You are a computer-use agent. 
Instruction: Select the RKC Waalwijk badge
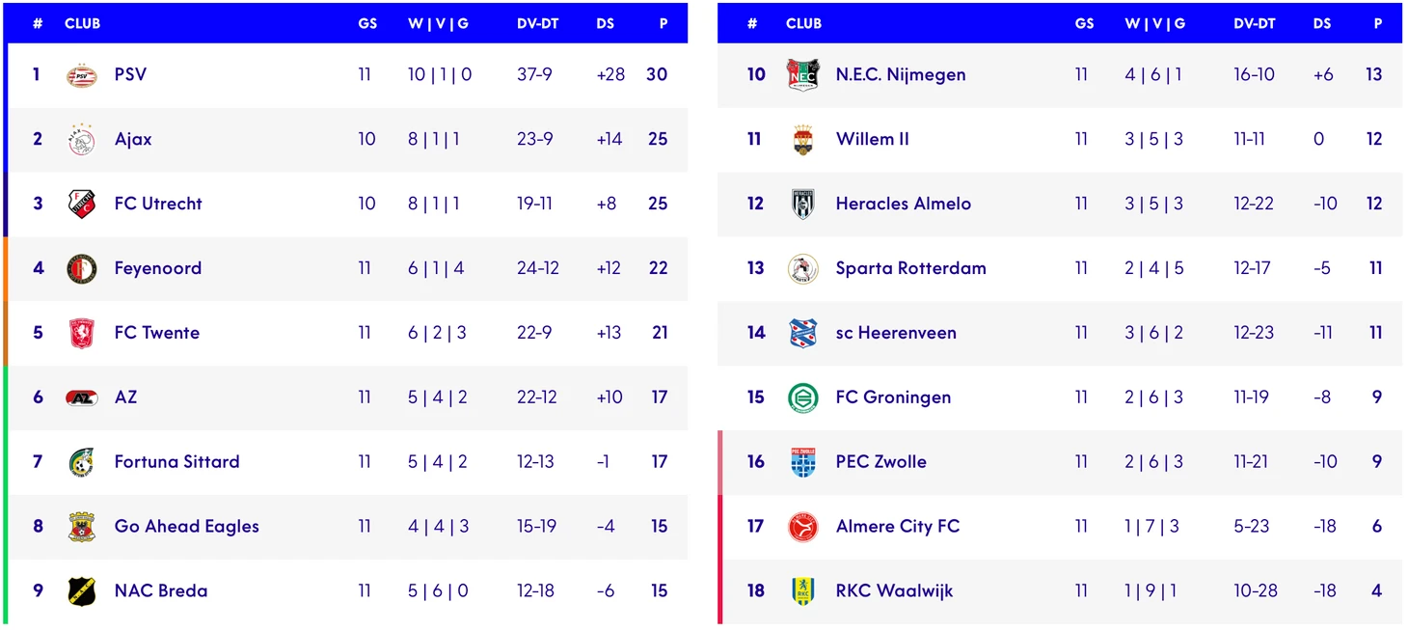pos(803,590)
